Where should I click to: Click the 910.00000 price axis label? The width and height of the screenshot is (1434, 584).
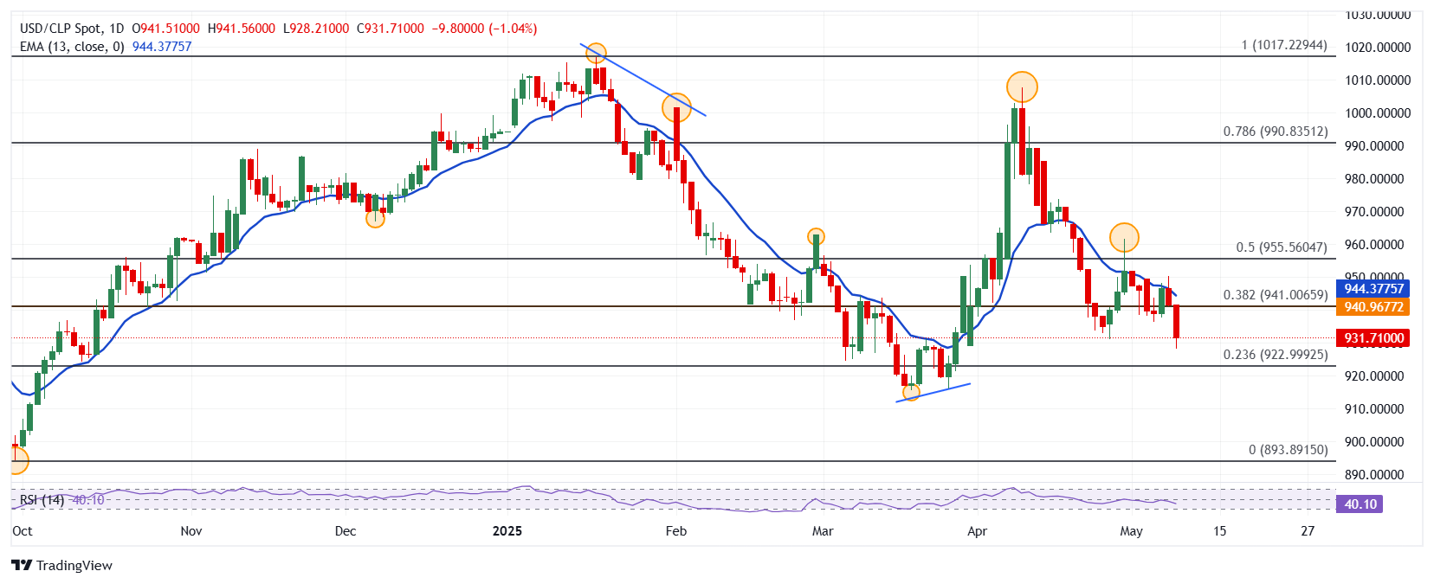tap(1374, 409)
